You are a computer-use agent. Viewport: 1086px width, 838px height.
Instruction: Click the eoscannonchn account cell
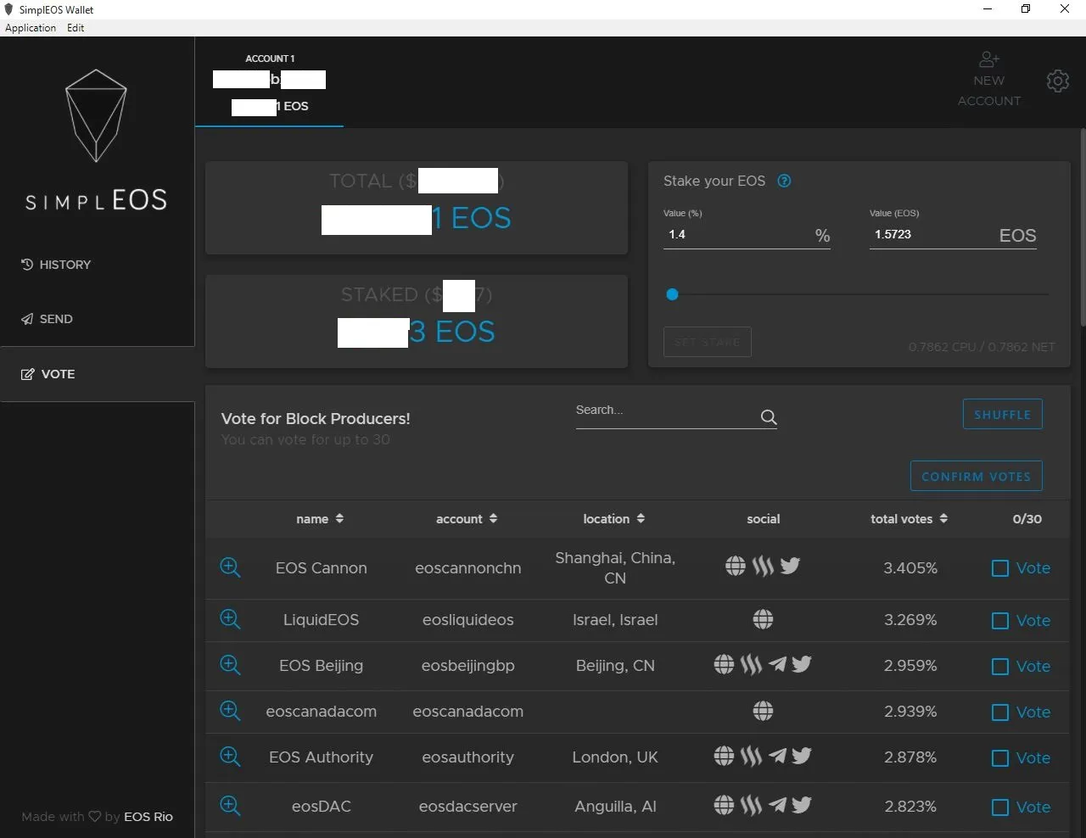click(x=468, y=568)
